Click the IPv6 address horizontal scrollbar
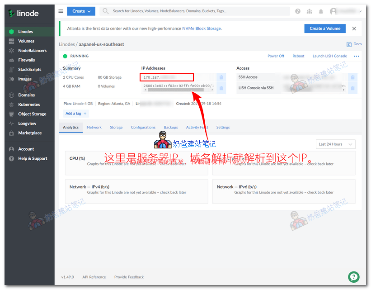 pos(175,90)
